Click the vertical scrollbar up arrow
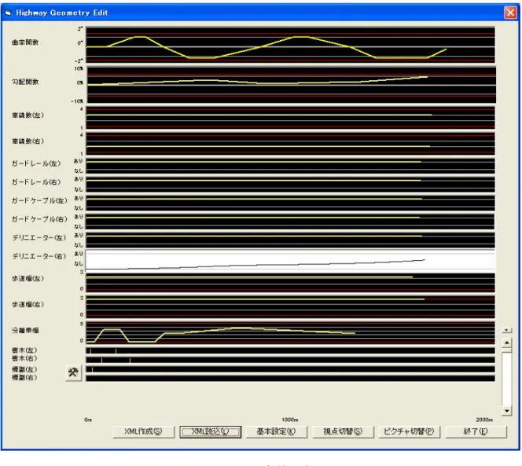The height and width of the screenshot is (466, 522). pos(506,343)
